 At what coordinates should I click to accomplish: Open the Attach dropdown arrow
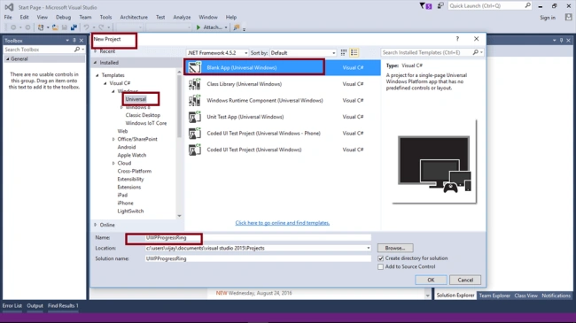[226, 27]
